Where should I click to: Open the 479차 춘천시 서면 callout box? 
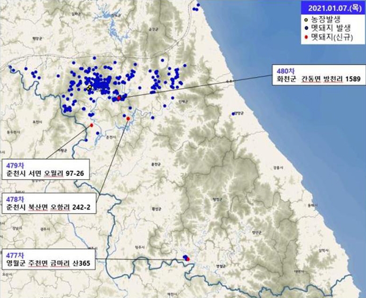tap(46, 169)
